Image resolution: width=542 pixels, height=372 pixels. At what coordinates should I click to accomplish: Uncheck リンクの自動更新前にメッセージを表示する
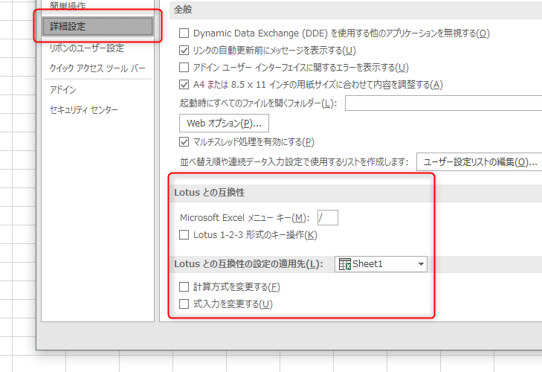tap(184, 51)
